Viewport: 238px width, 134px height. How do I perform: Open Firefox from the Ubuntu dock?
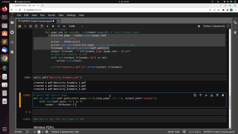tap(4, 9)
